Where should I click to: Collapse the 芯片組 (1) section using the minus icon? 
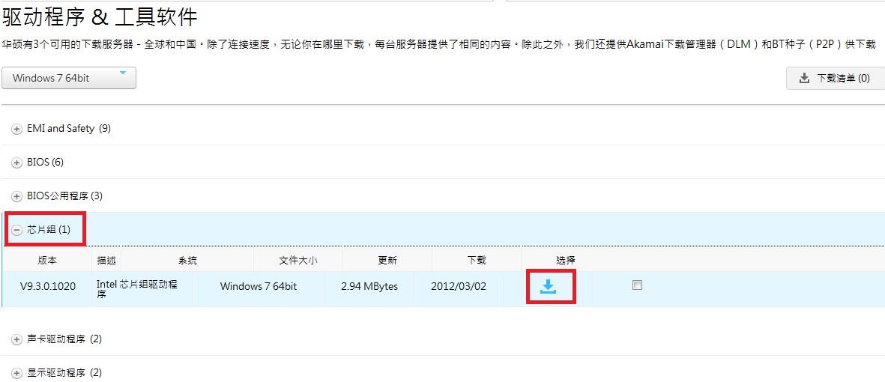click(17, 230)
